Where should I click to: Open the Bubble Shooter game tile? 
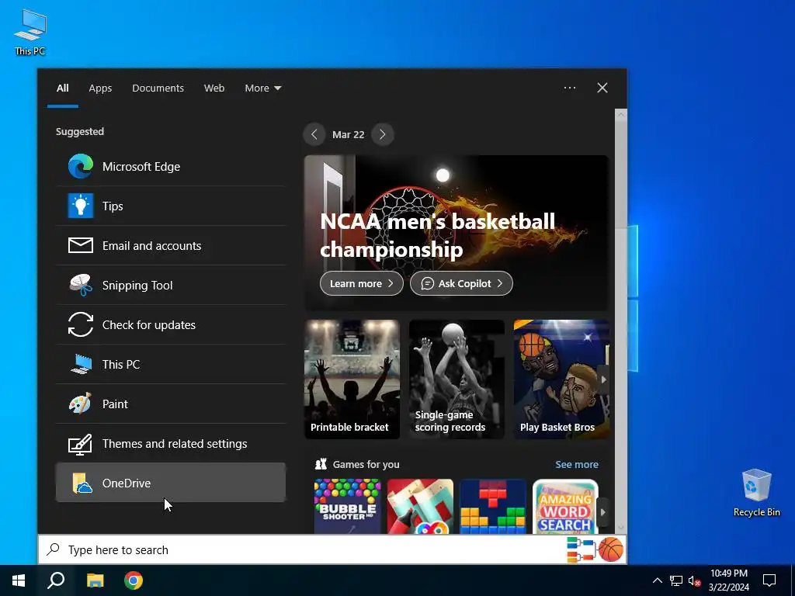pyautogui.click(x=347, y=506)
